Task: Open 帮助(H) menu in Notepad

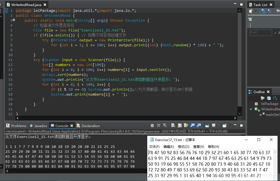Action: (213, 147)
